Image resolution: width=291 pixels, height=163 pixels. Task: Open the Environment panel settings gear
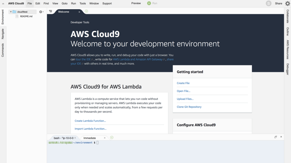41,12
